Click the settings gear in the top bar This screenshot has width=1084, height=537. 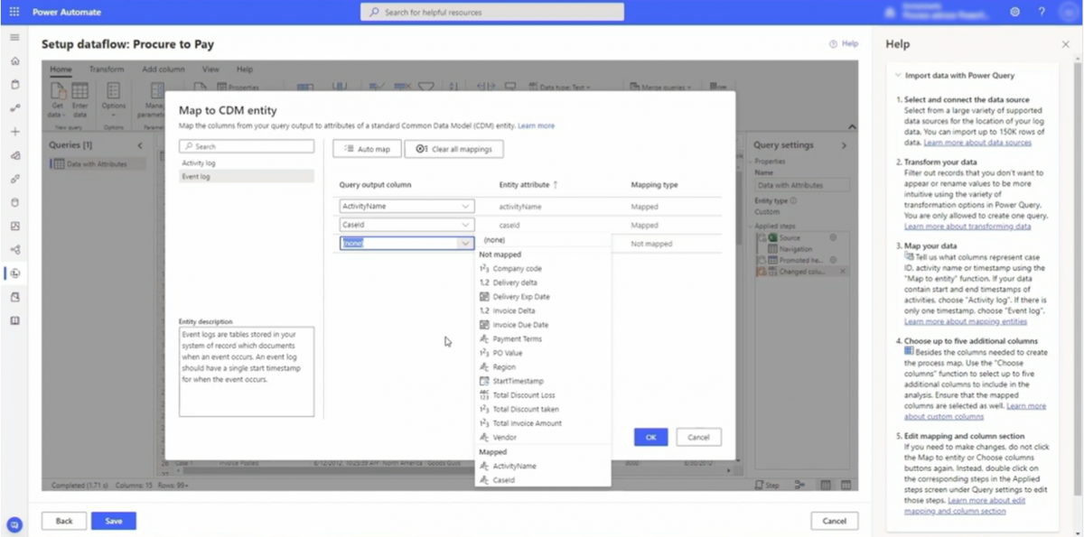point(1014,12)
